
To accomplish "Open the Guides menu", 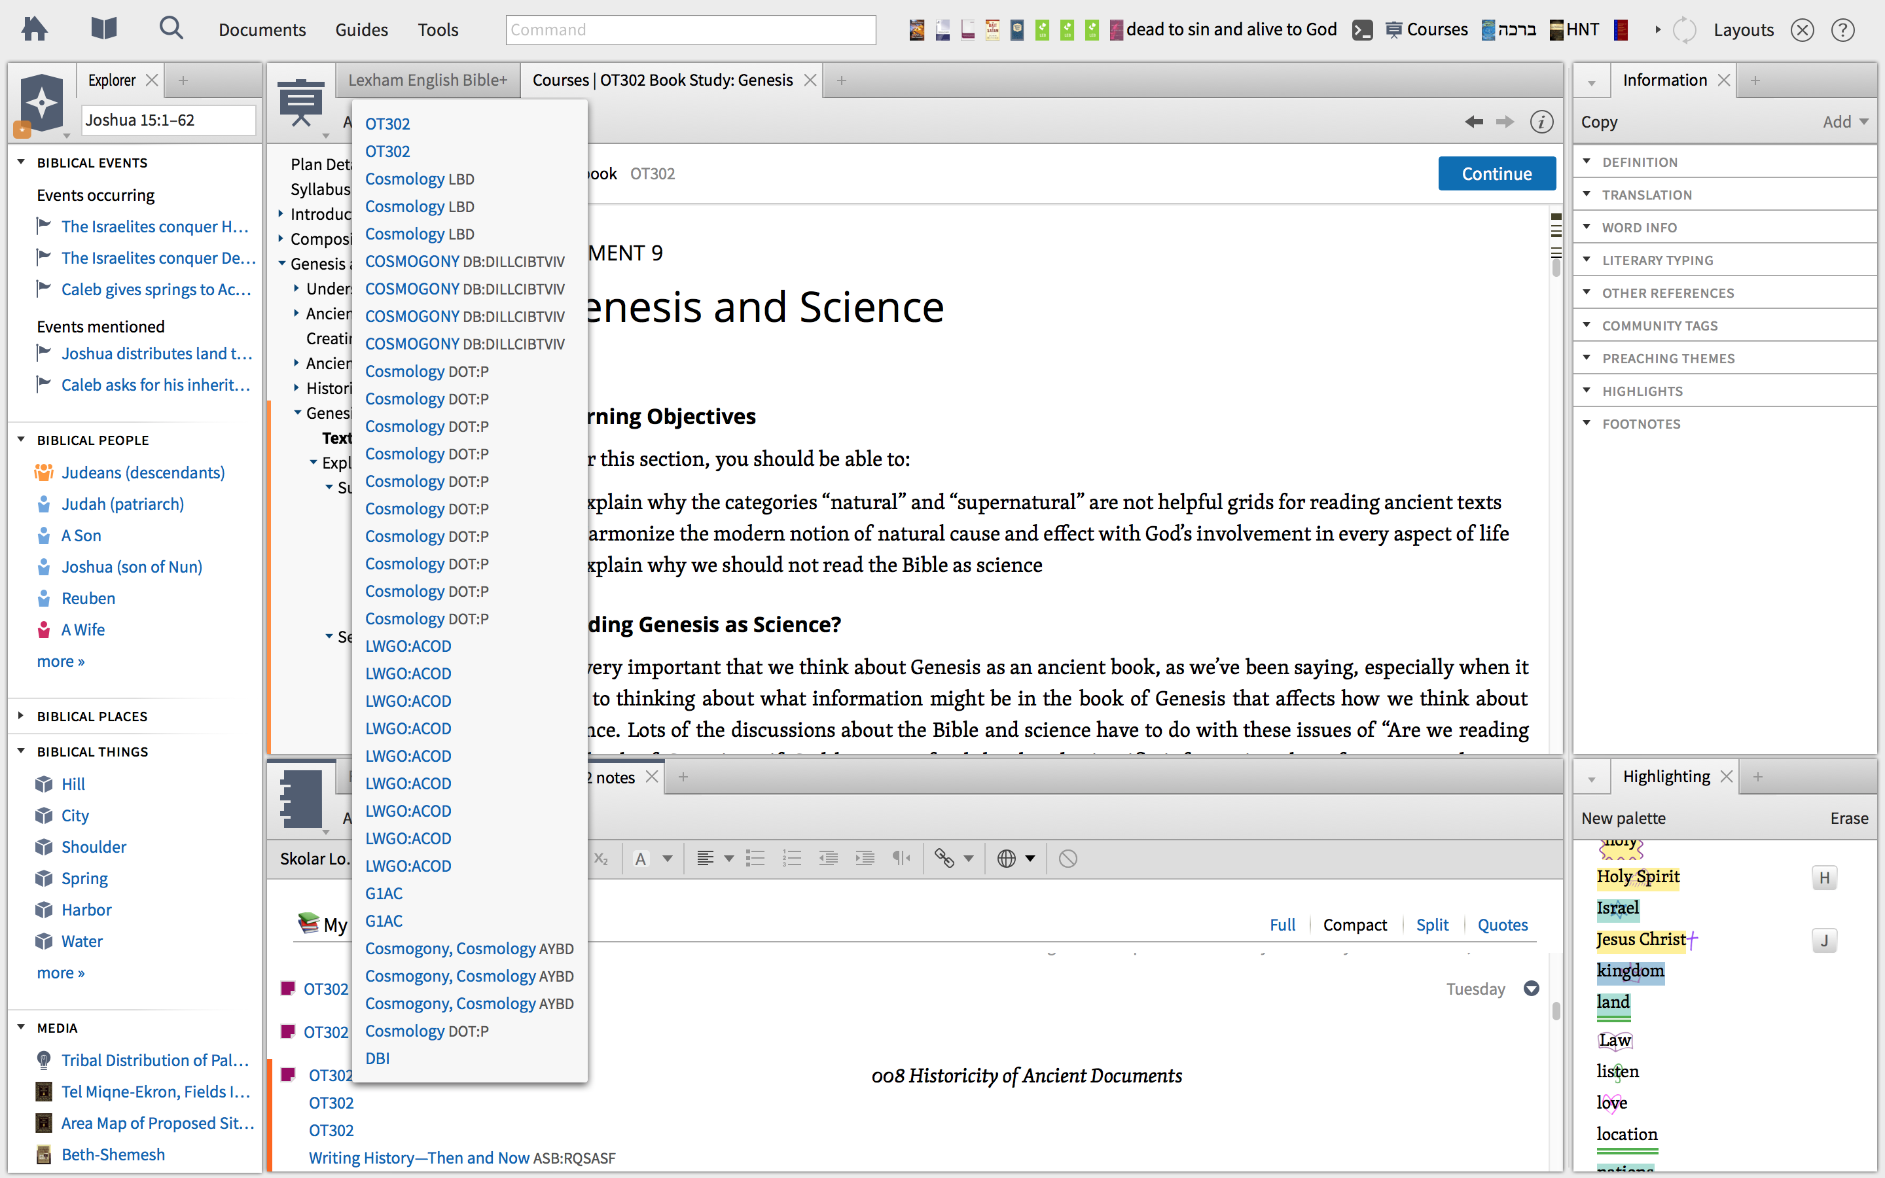I will coord(361,29).
